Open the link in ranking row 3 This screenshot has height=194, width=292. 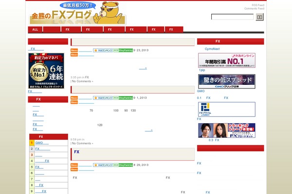tap(38, 155)
